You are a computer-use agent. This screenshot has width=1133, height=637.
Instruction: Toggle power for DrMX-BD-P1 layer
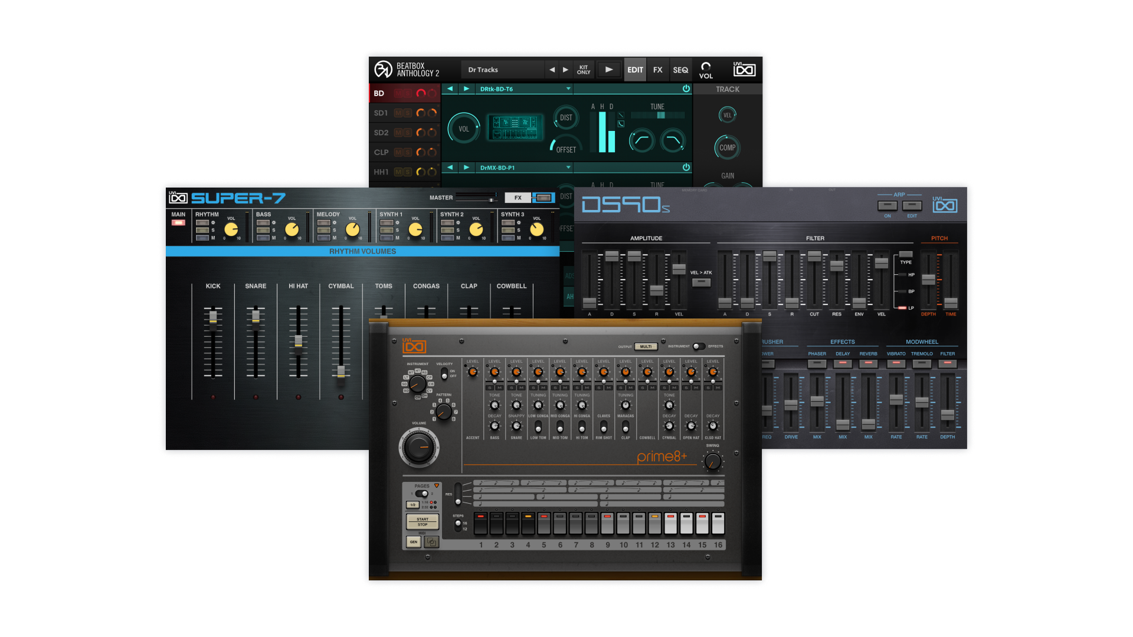(x=686, y=168)
